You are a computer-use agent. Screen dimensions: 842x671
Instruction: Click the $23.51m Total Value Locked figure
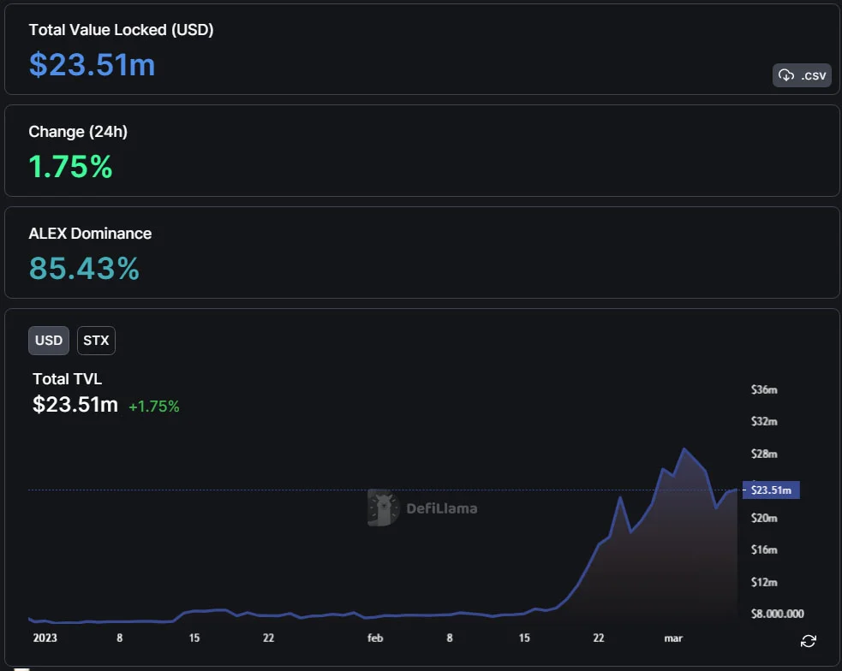(x=92, y=65)
